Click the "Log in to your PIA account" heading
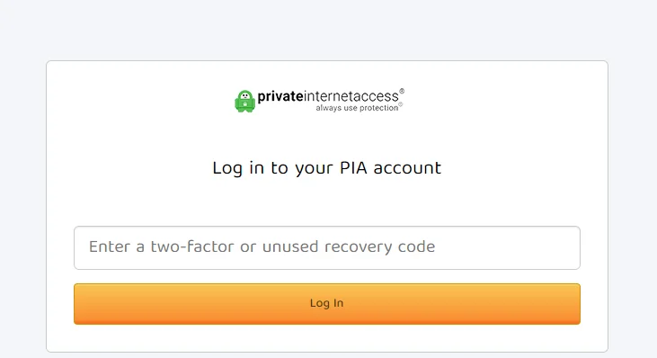This screenshot has height=358, width=657. 327,168
